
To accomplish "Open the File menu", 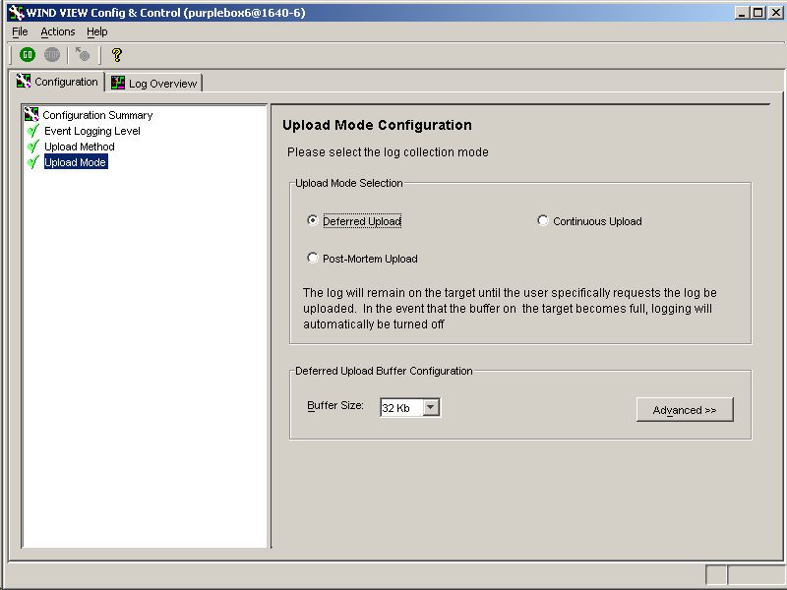I will tap(19, 31).
